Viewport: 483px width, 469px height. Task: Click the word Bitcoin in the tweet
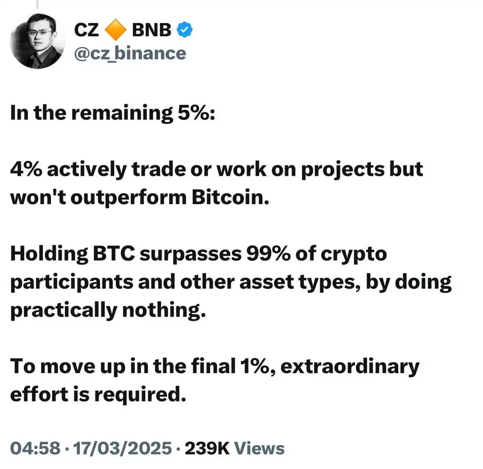tap(230, 198)
